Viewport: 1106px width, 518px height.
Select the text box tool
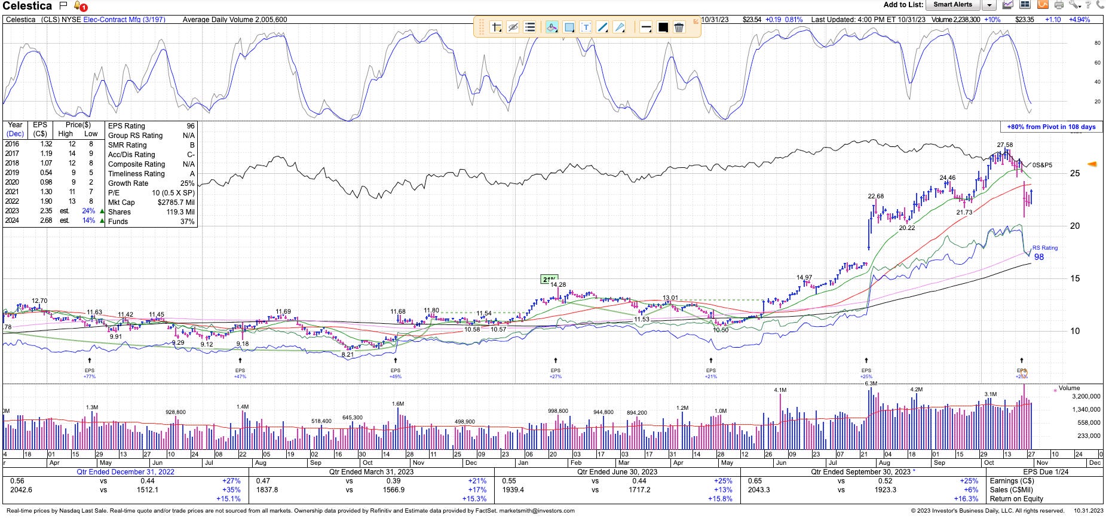pos(586,27)
